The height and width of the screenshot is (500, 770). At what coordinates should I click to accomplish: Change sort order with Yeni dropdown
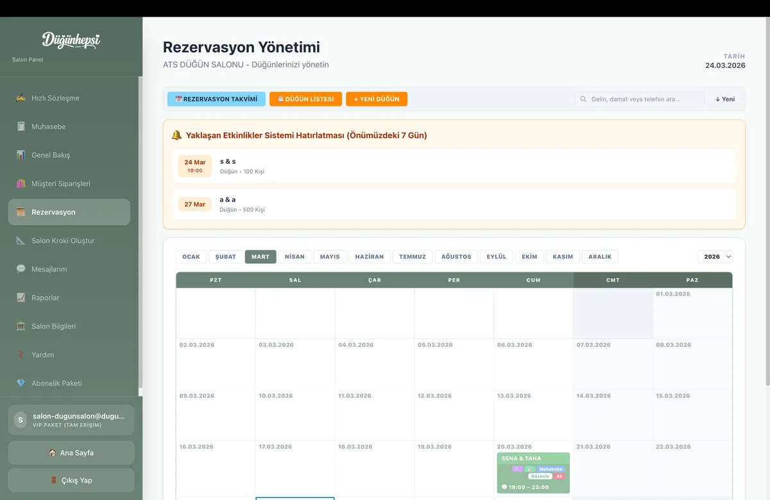tap(725, 99)
